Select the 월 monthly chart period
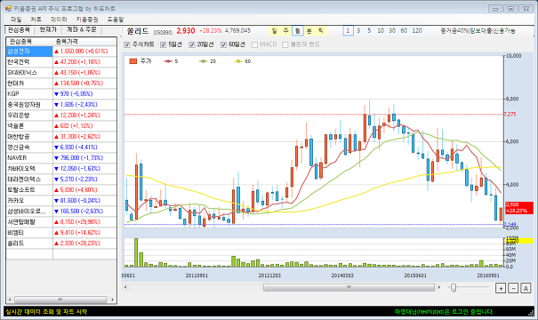Viewport: 538px width, 320px height. 298,31
